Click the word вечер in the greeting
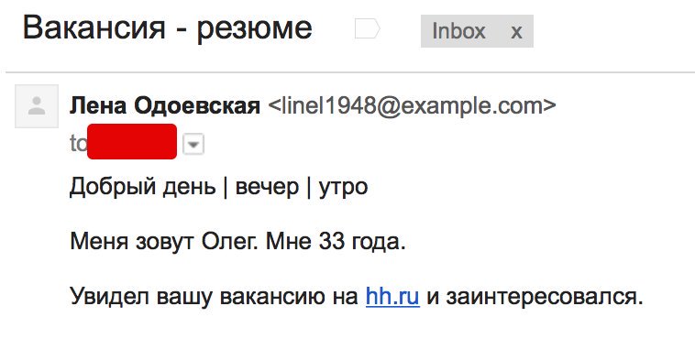Viewport: 695px width, 350px height. point(267,188)
